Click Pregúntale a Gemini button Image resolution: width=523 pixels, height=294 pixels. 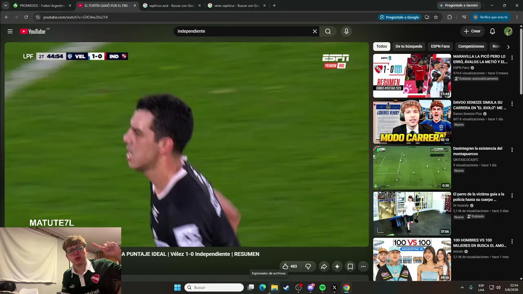click(458, 5)
